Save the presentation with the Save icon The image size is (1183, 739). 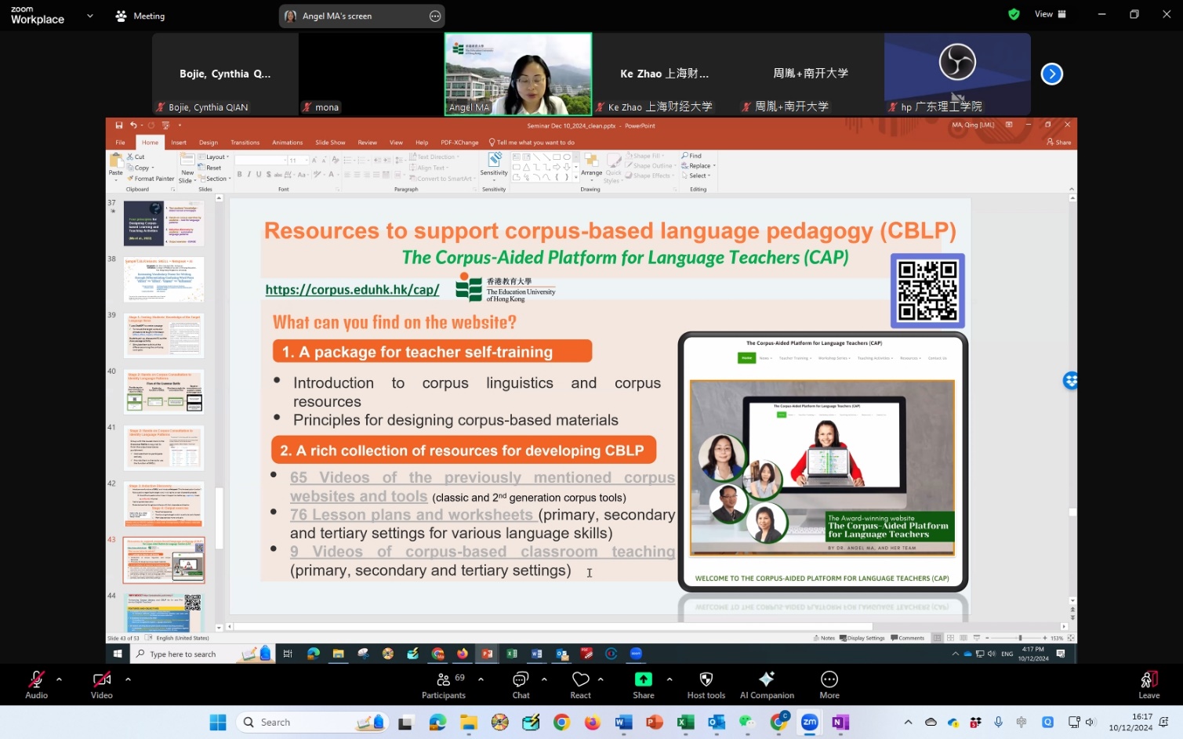[x=118, y=125]
